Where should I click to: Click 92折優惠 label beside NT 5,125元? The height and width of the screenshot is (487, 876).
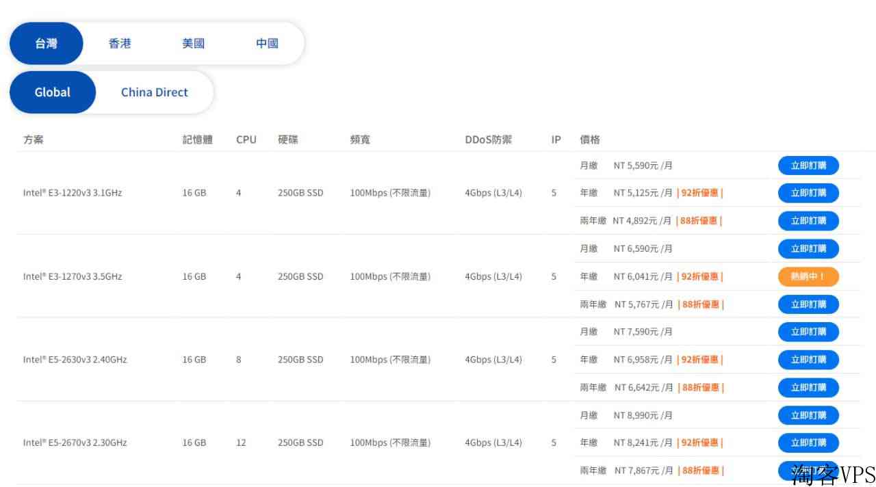point(700,193)
